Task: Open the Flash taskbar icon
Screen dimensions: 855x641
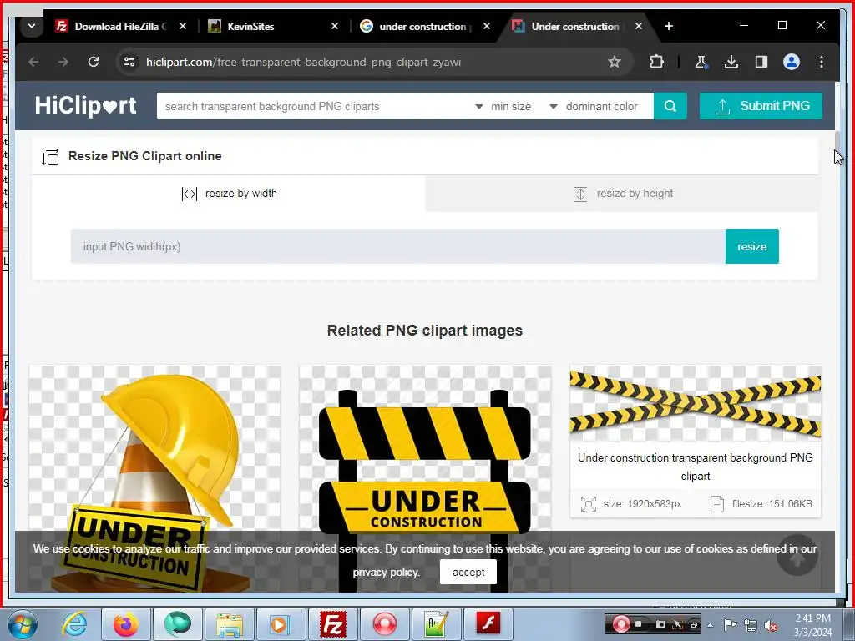Action: point(488,623)
